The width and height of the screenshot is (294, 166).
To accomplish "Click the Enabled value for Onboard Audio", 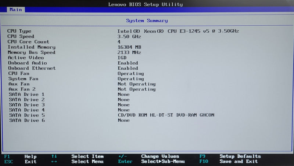I will pos(128,63).
